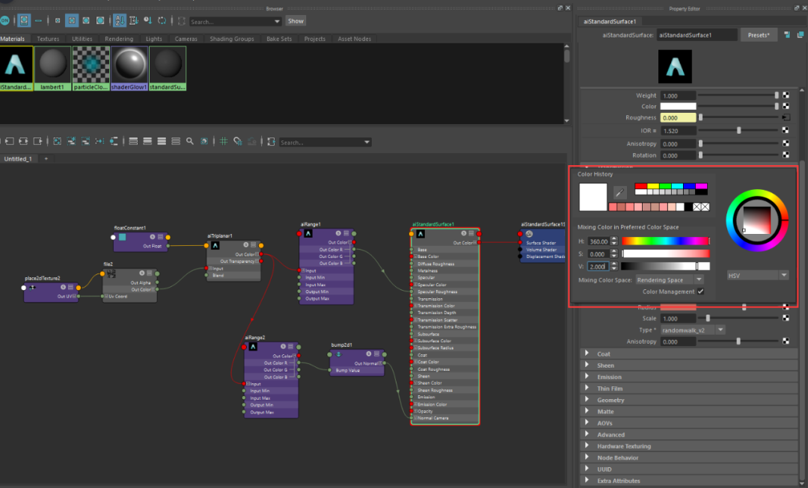Viewport: 808px width, 488px height.
Task: Click the eyedropper icon in Color History
Action: click(x=619, y=193)
